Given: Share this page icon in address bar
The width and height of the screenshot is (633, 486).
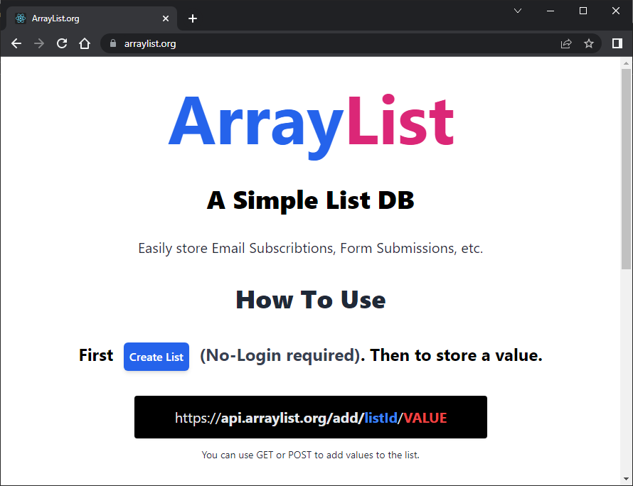Looking at the screenshot, I should (566, 43).
